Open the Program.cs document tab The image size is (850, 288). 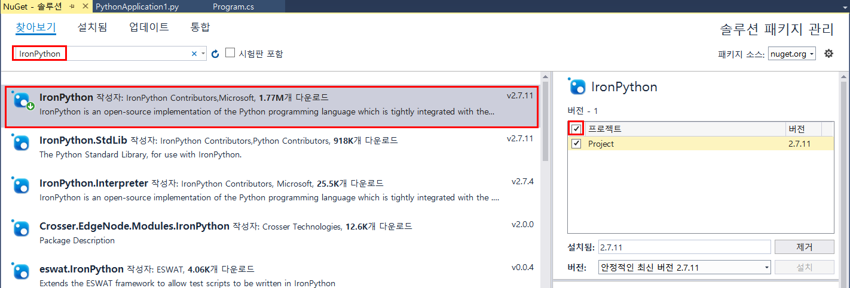[234, 6]
